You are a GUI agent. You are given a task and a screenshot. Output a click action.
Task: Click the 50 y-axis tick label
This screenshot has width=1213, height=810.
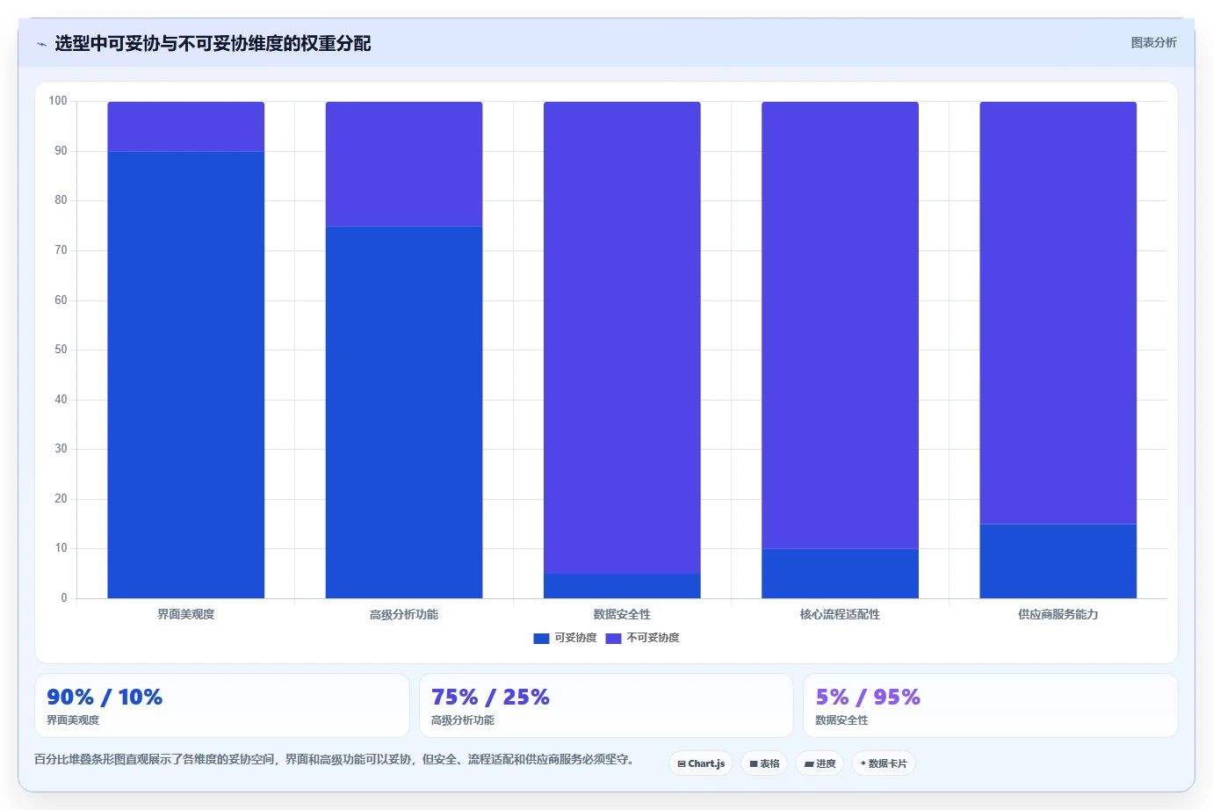pyautogui.click(x=61, y=350)
